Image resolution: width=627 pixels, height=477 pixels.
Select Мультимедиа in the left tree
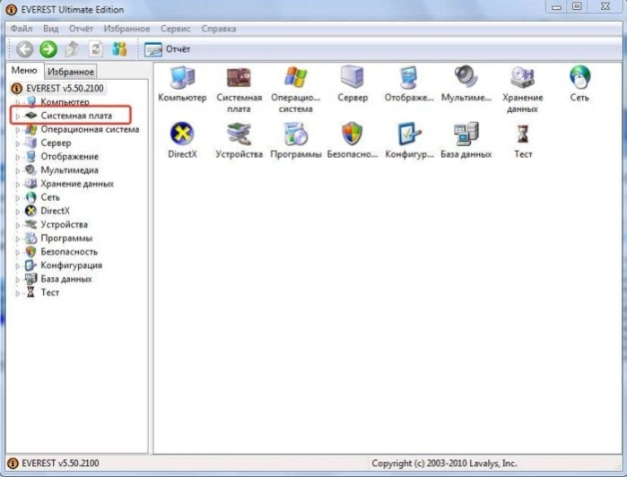(70, 170)
